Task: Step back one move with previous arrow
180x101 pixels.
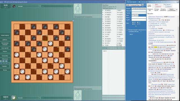Action: pos(111,48)
